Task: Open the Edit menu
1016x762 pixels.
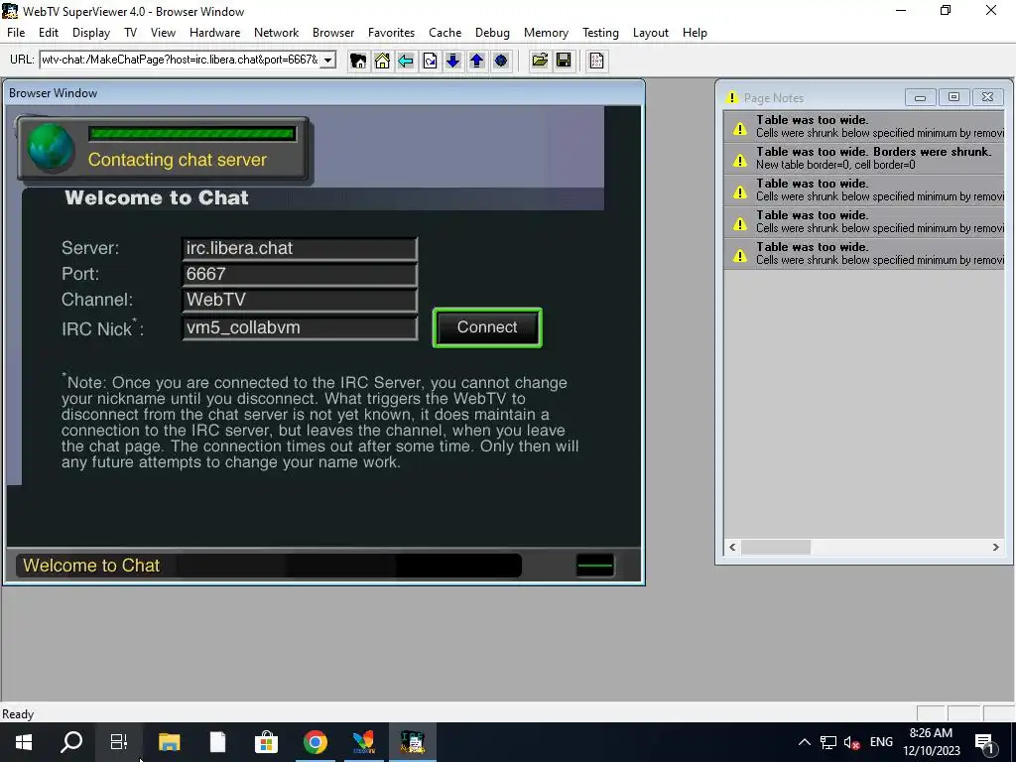Action: 49,33
